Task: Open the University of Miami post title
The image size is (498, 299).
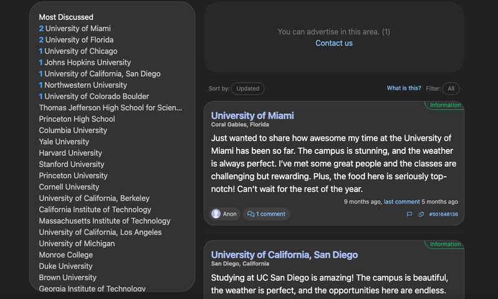Action: click(252, 116)
